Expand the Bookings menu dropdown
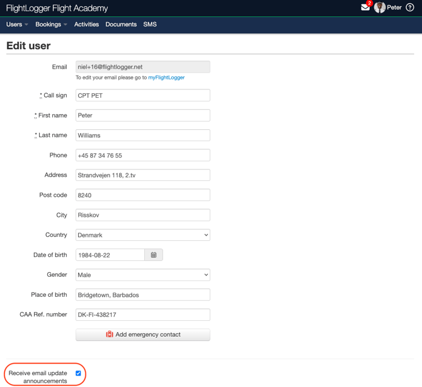 [x=51, y=24]
